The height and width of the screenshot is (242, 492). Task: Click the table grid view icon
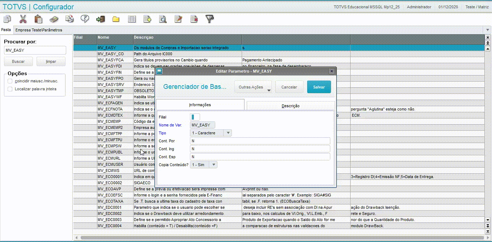click(x=132, y=19)
